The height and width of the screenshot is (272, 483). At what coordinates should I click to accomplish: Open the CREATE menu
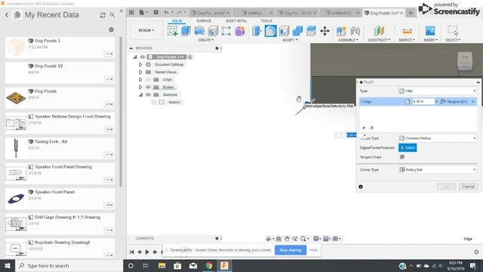pyautogui.click(x=206, y=40)
